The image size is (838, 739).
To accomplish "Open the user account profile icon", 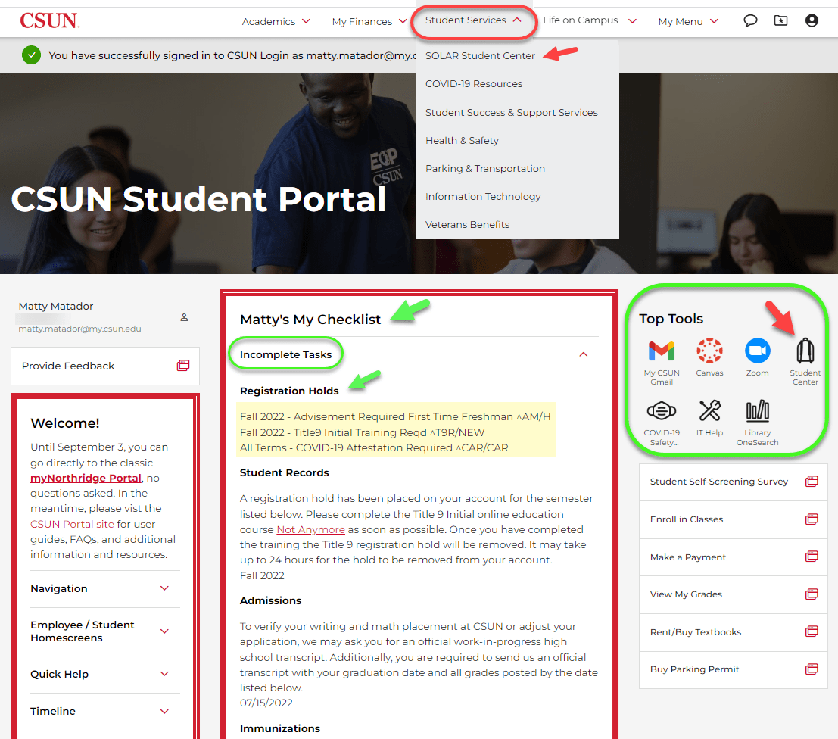I will (x=812, y=21).
